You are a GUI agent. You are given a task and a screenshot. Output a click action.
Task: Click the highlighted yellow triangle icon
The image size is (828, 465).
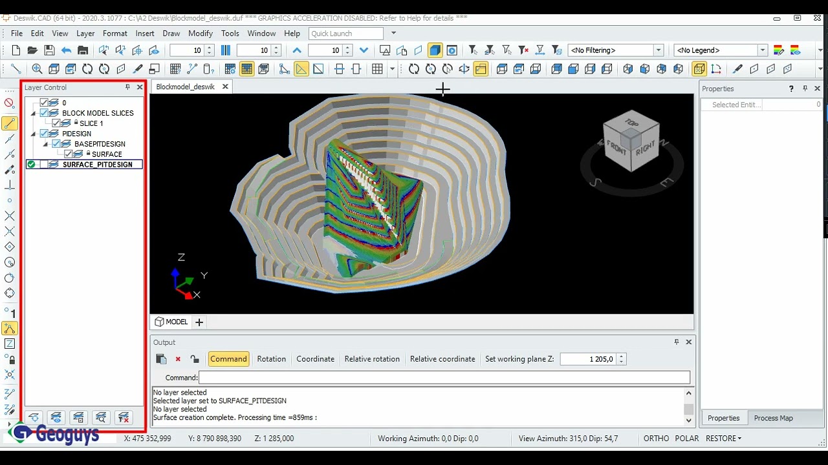[301, 69]
